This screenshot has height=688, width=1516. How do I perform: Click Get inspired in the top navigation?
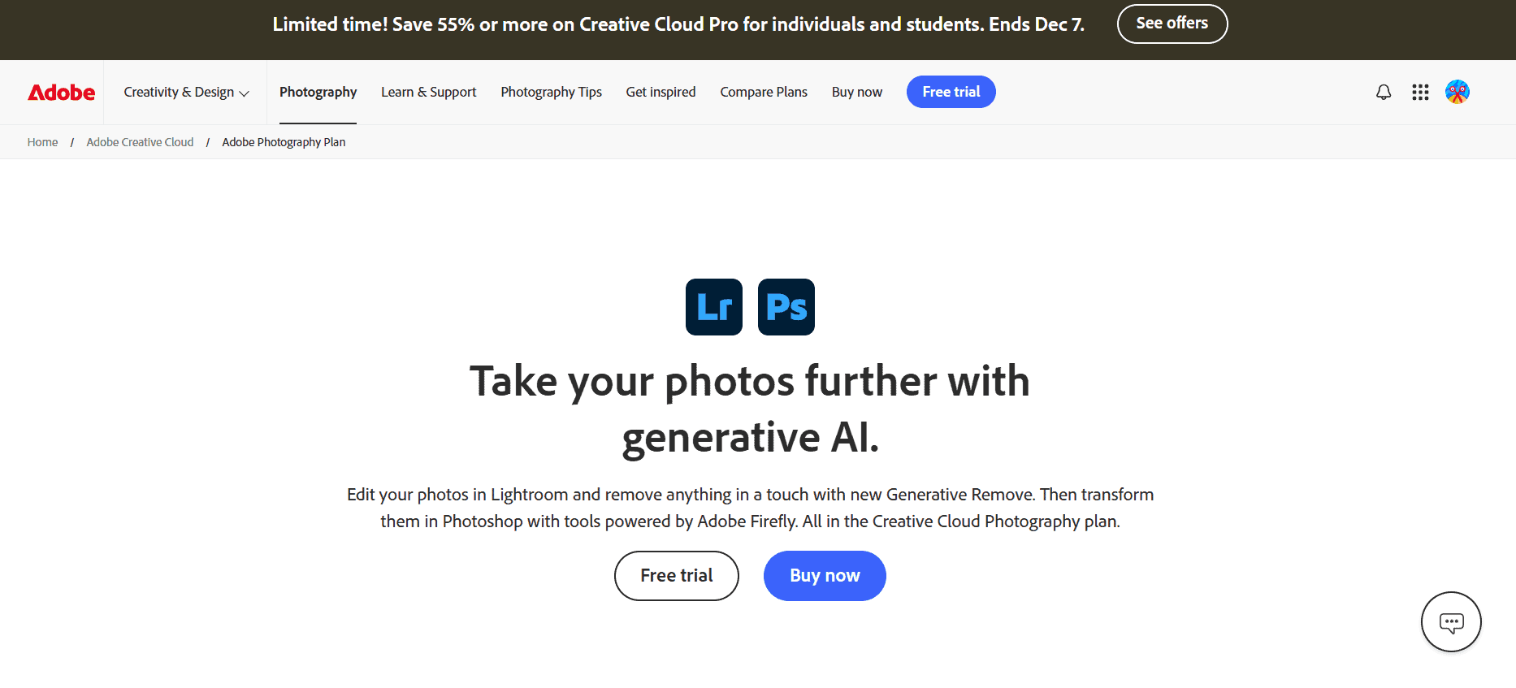[661, 92]
